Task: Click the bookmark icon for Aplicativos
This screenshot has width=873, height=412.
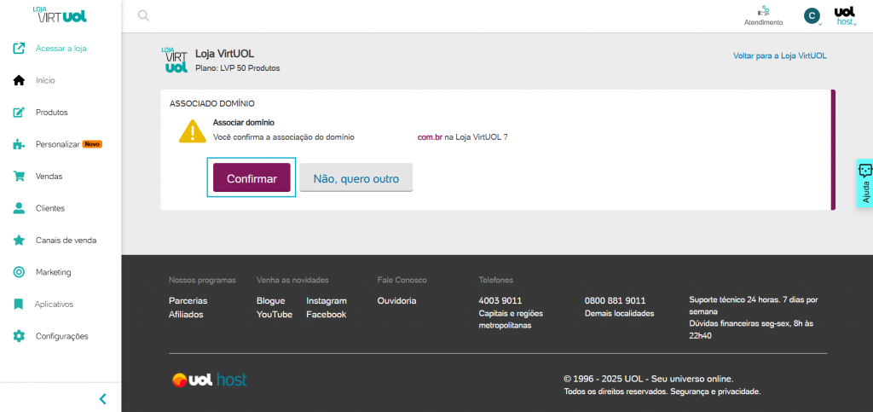Action: click(x=19, y=304)
